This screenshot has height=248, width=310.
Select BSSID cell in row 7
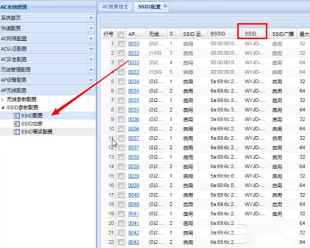[224, 100]
